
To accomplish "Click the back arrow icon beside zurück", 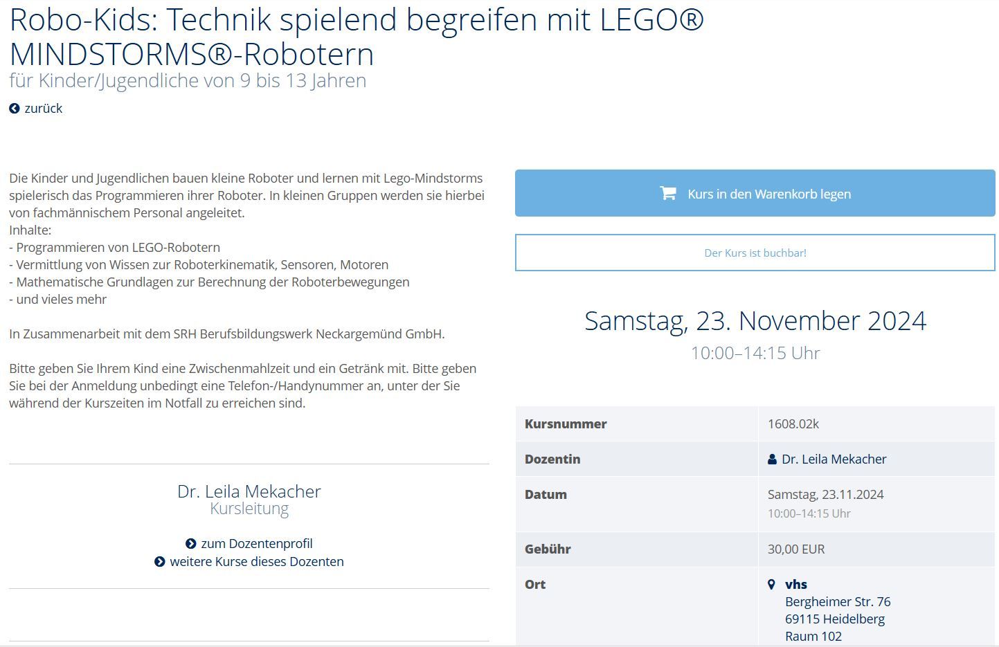I will tap(15, 109).
